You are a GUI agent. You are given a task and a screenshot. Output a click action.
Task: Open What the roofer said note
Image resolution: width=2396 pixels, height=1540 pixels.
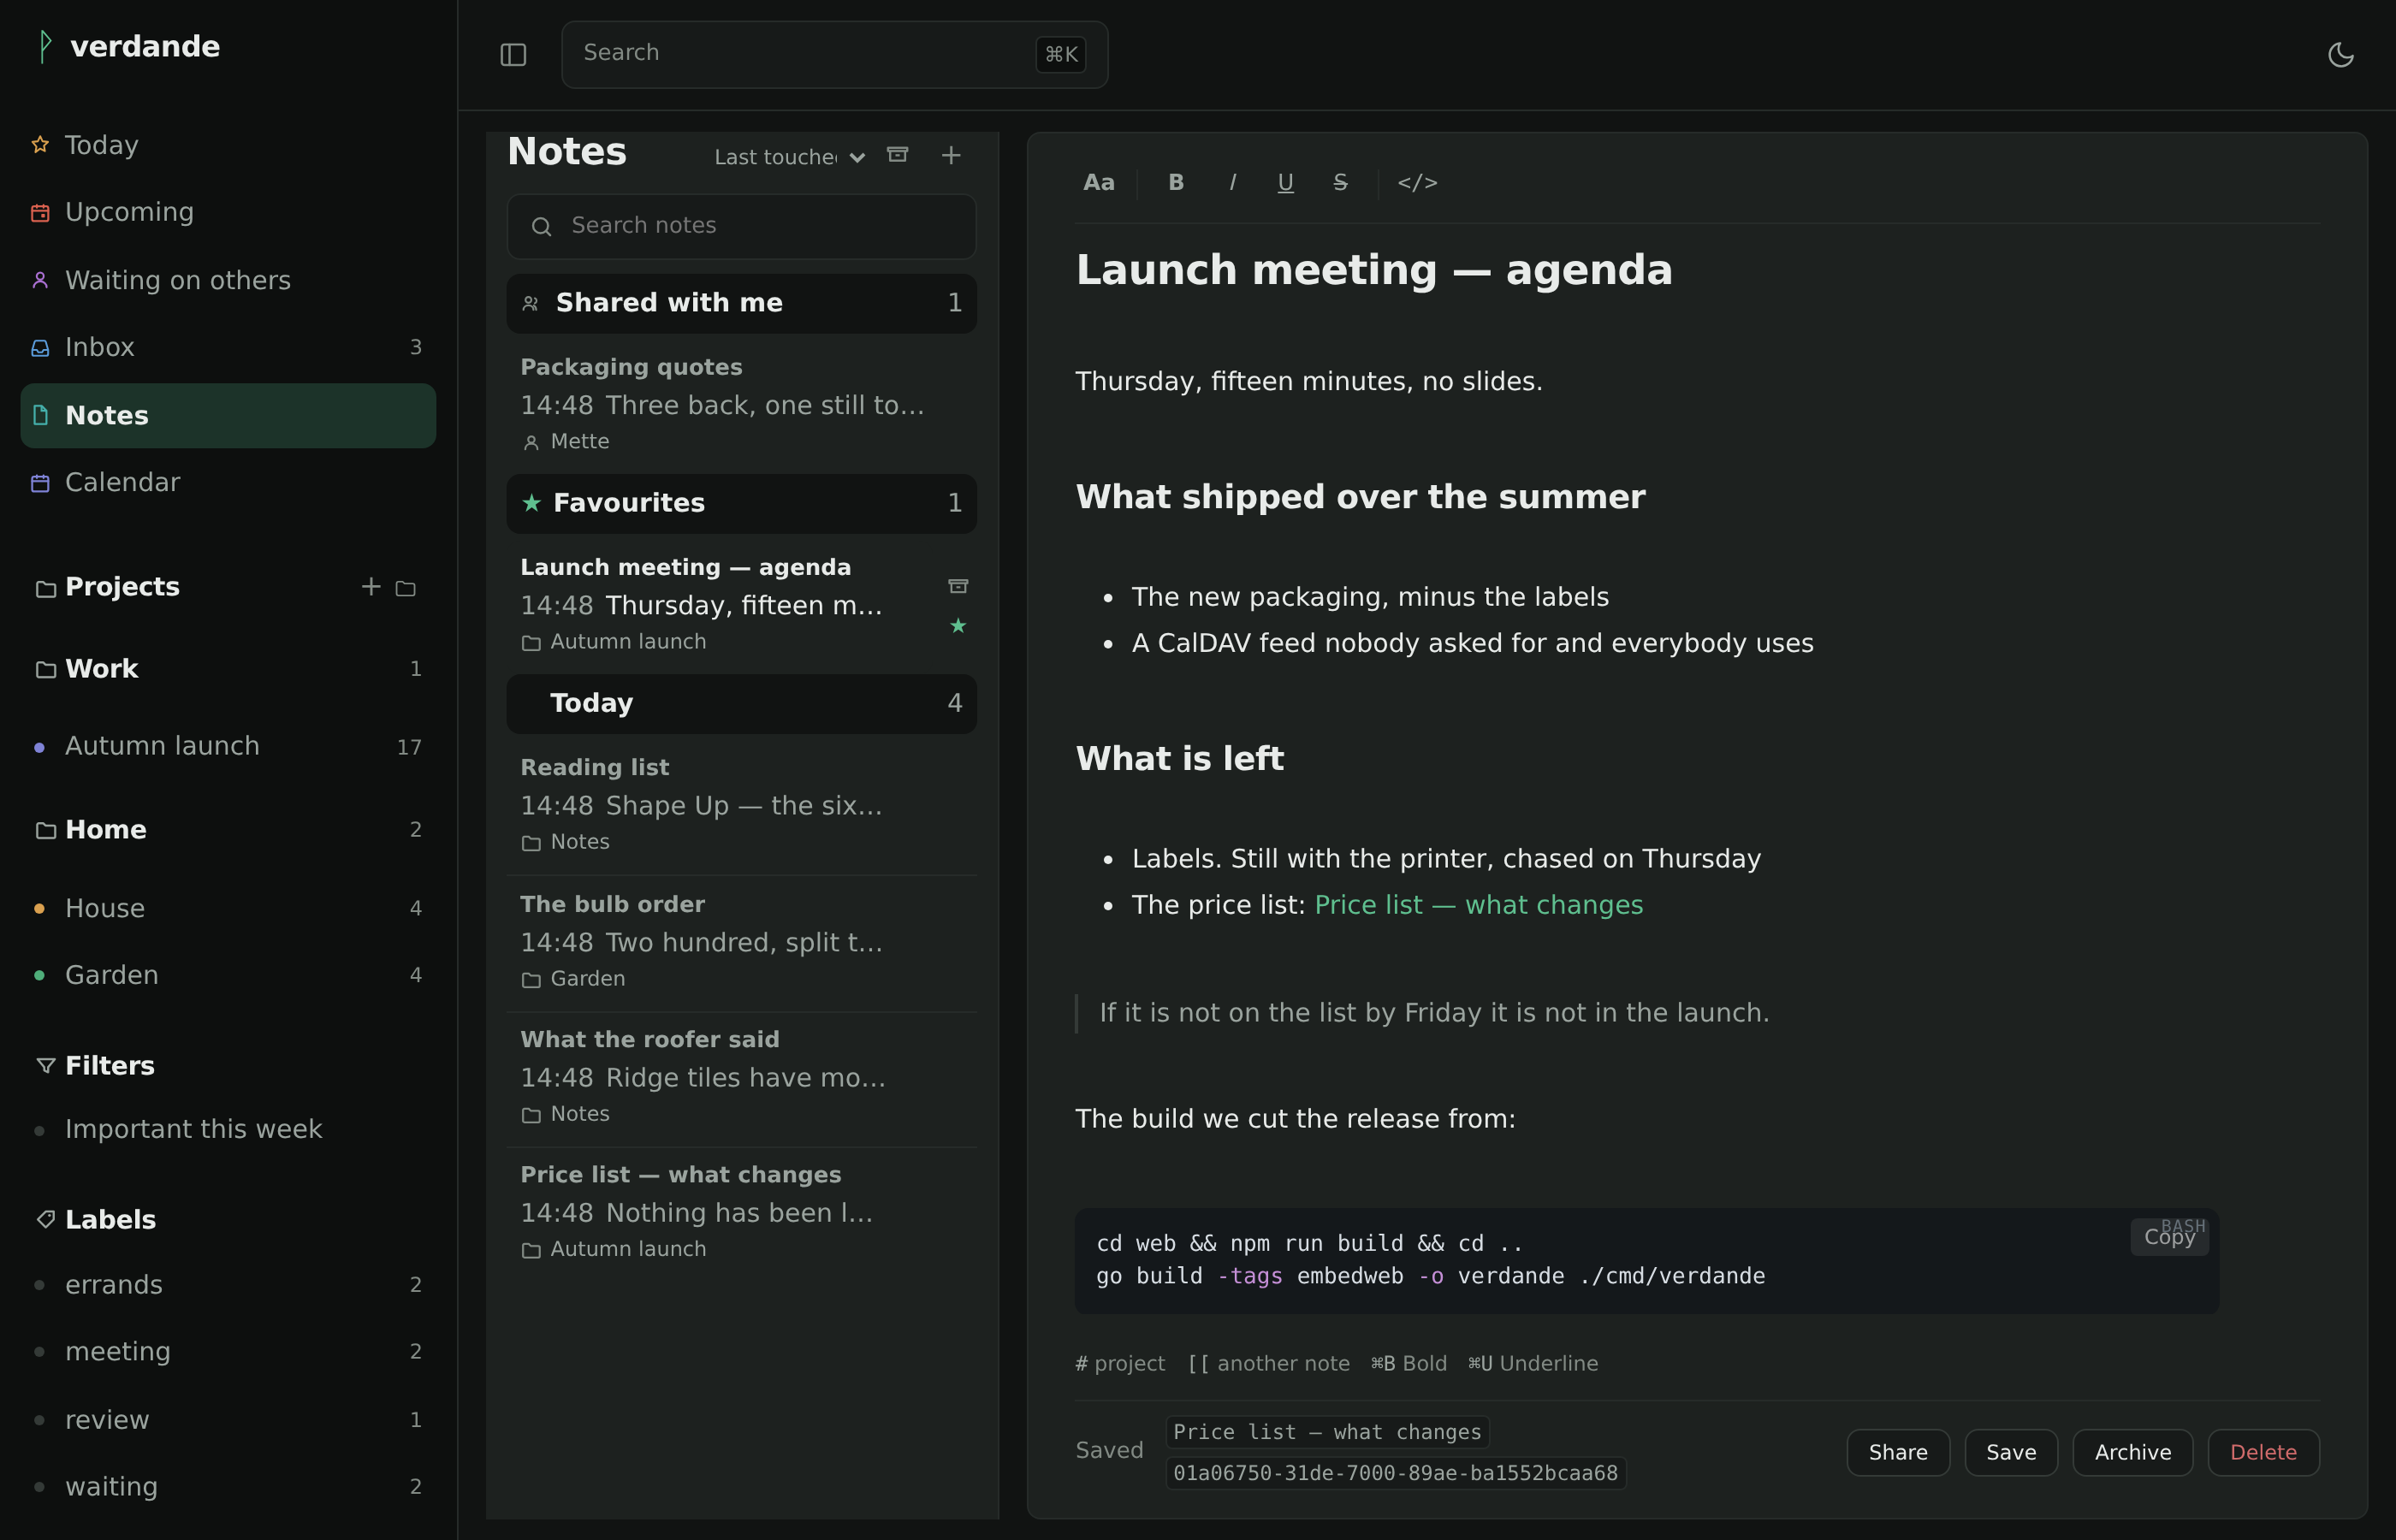click(741, 1076)
